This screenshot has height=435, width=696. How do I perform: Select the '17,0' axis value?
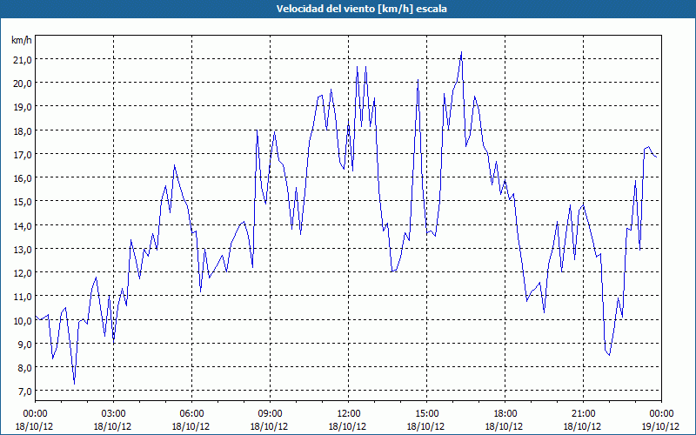[22, 155]
